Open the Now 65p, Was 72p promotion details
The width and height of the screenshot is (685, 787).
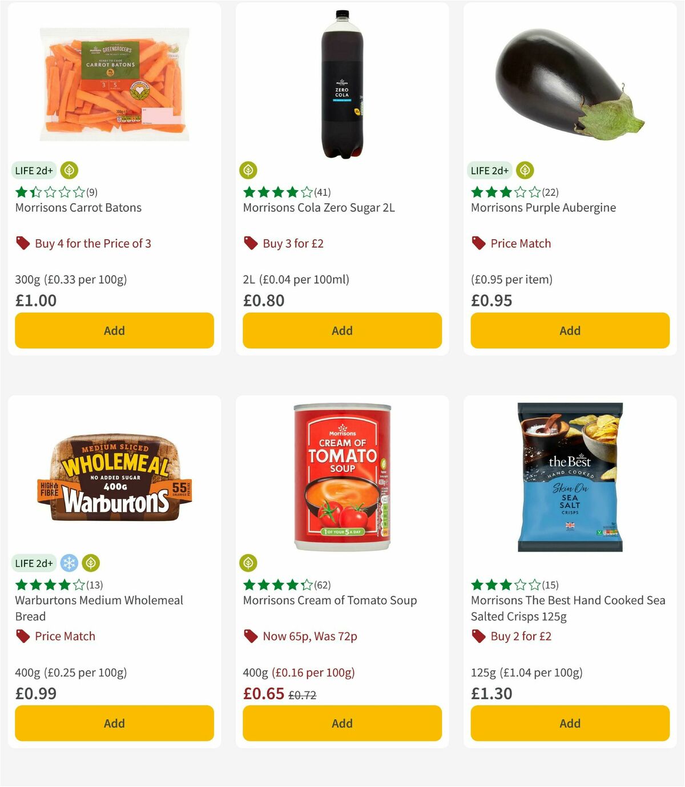pyautogui.click(x=309, y=636)
